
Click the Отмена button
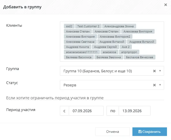113,132
